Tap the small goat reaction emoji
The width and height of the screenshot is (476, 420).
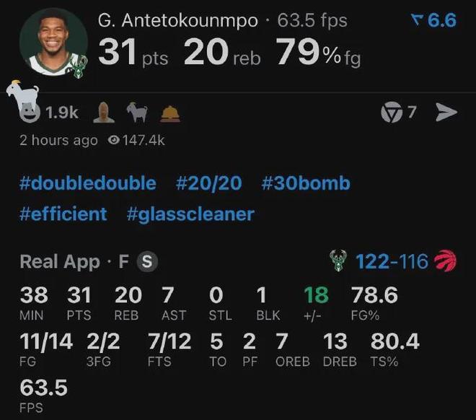click(x=137, y=113)
